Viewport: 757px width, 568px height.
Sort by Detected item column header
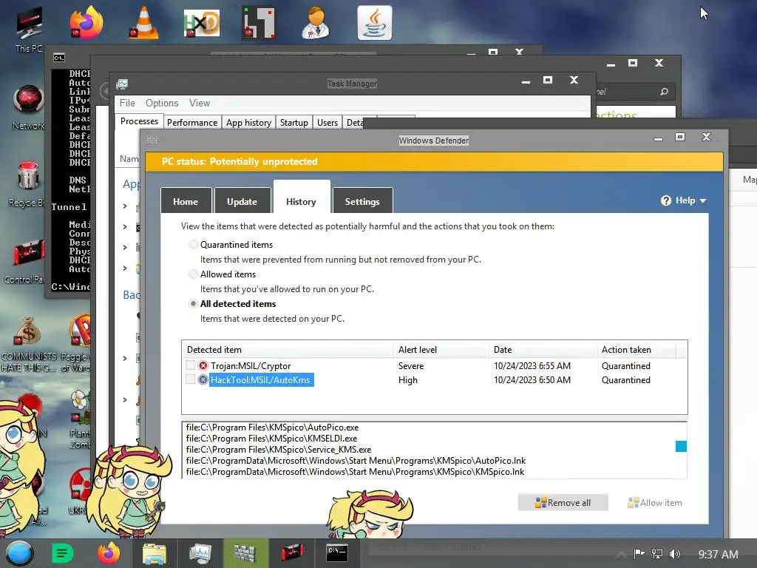tap(288, 349)
